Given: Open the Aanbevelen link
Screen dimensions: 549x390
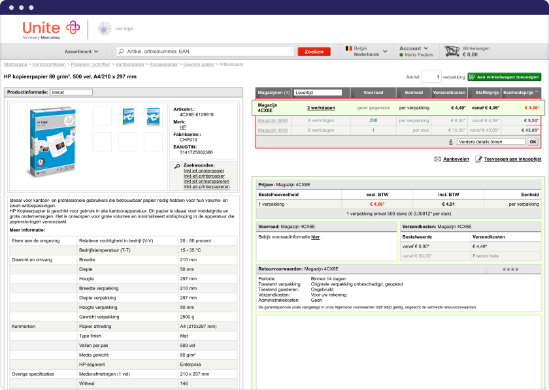Looking at the screenshot, I should [456, 159].
